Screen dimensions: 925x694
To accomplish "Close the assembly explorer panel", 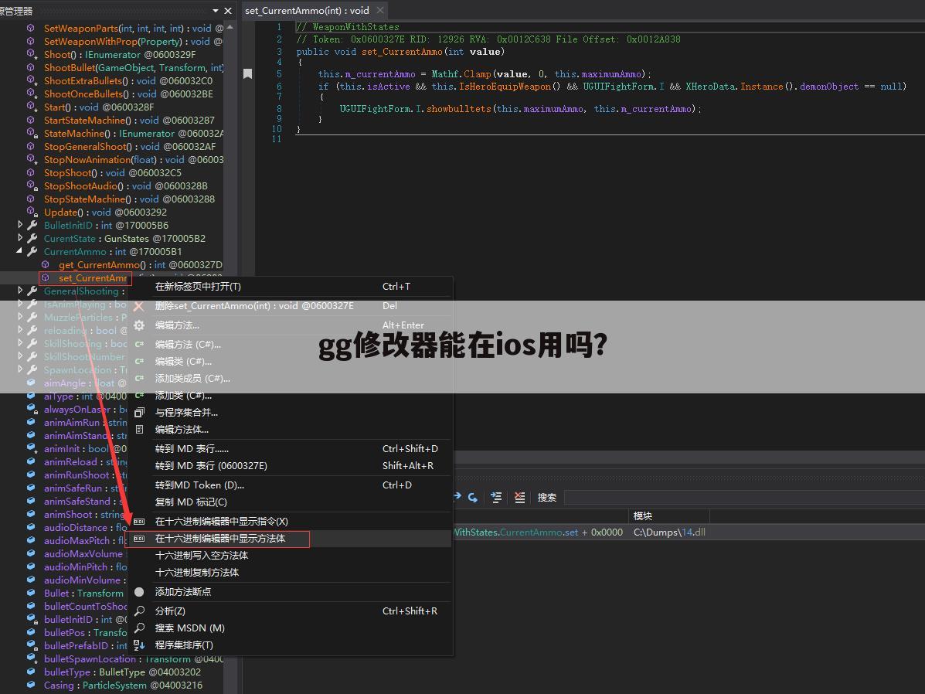I will pyautogui.click(x=228, y=11).
